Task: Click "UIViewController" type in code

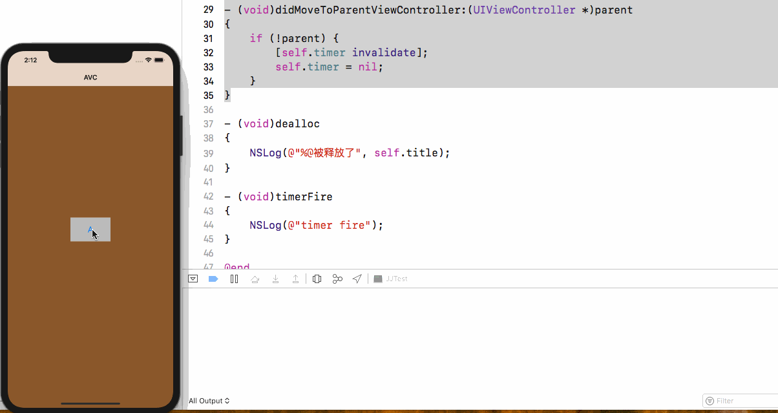Action: (523, 10)
